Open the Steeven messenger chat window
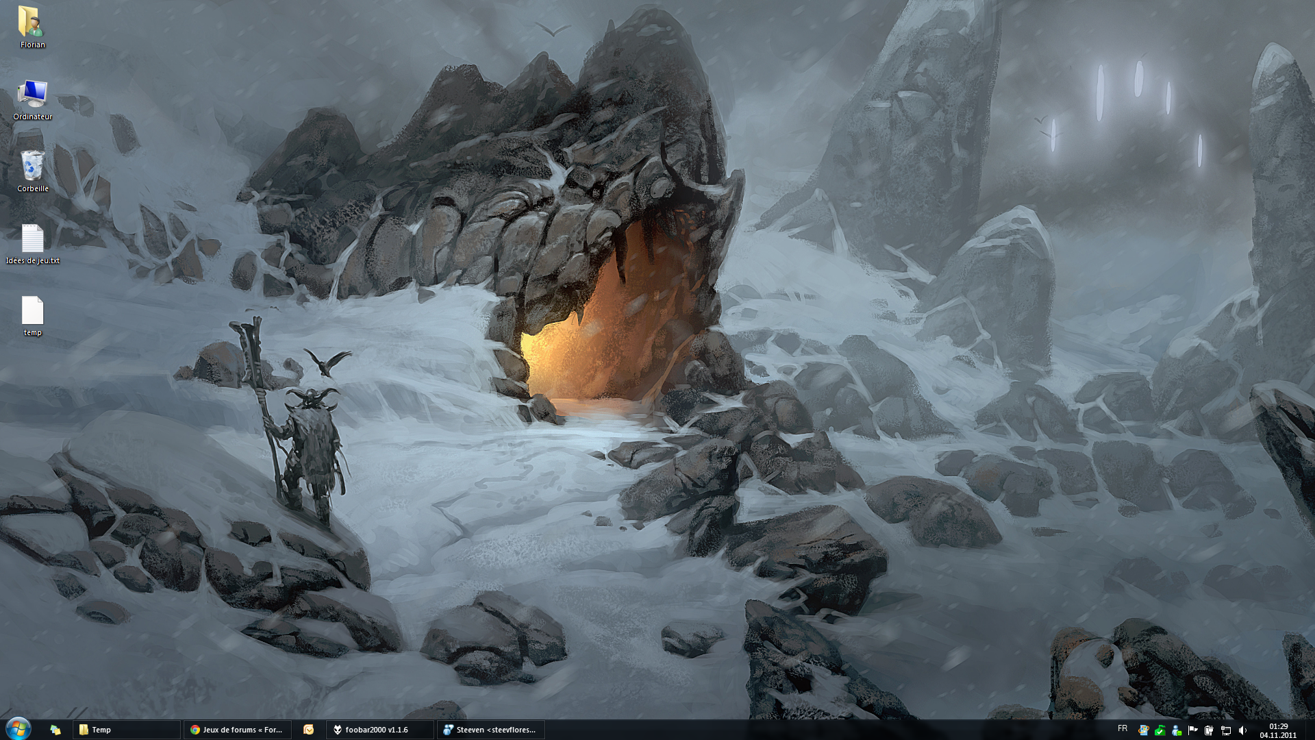The image size is (1315, 740). pos(491,730)
